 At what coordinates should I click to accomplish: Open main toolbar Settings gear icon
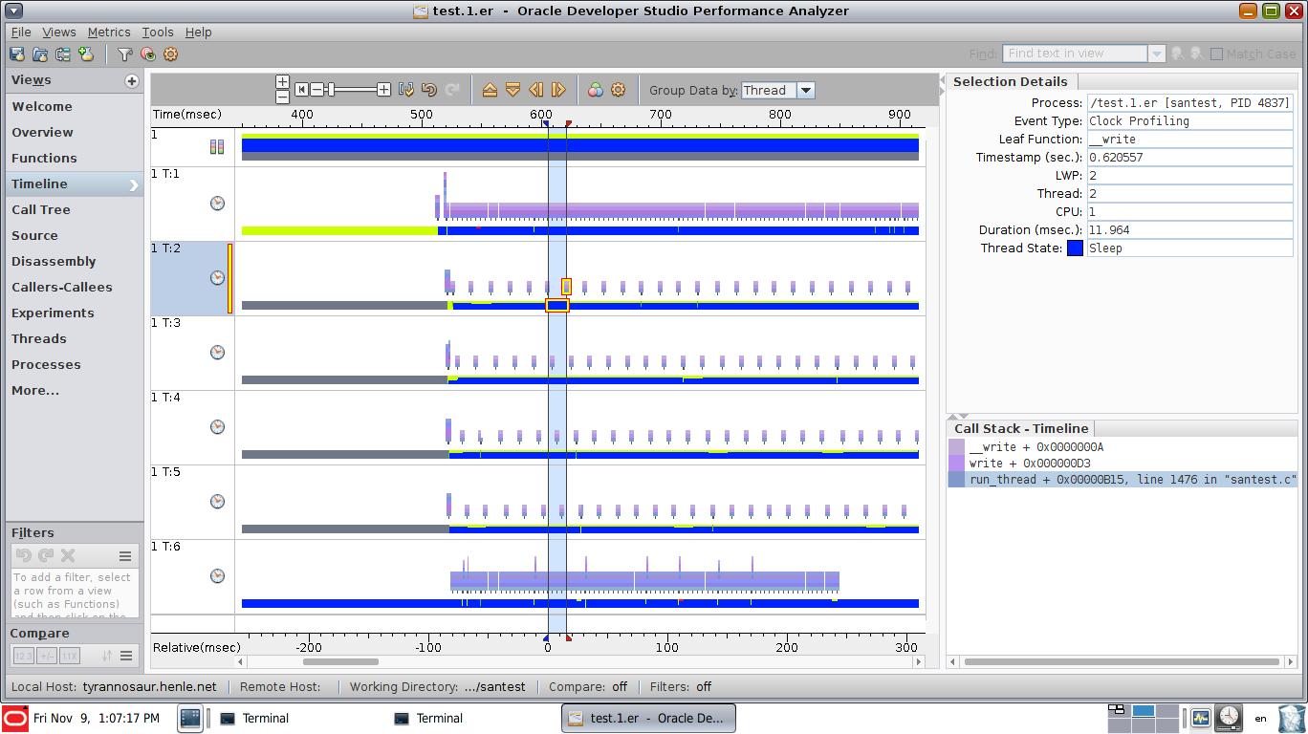pos(171,54)
